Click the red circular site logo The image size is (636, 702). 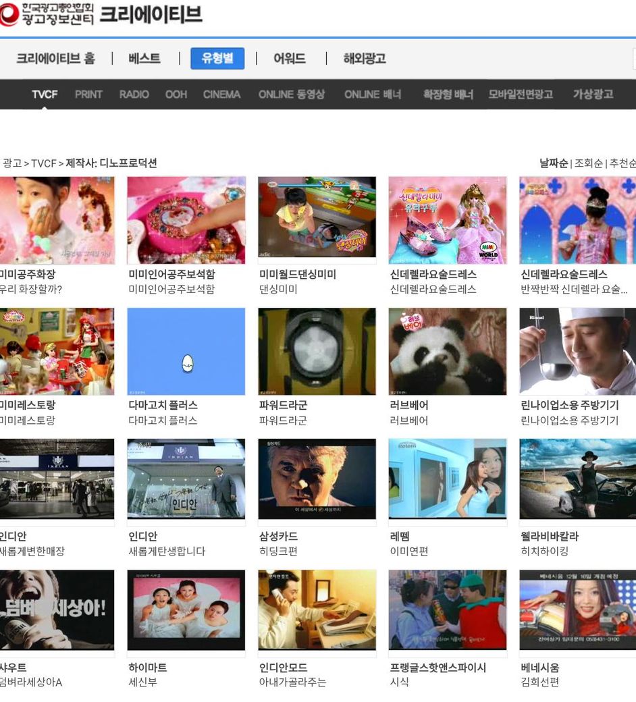[x=9, y=14]
